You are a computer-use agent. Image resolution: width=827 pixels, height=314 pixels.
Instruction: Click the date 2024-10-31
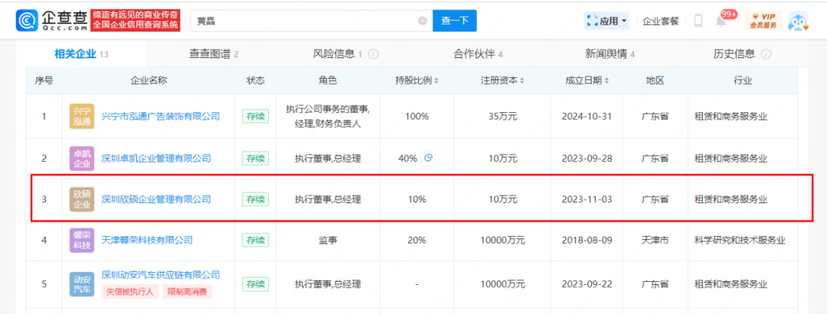(x=587, y=116)
